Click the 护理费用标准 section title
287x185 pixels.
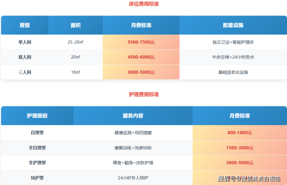coord(143,94)
